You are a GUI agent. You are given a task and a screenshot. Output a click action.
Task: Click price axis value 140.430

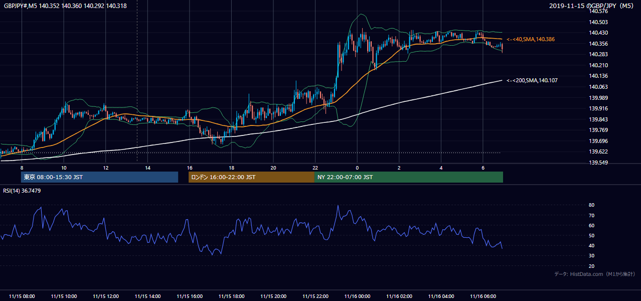coord(598,33)
